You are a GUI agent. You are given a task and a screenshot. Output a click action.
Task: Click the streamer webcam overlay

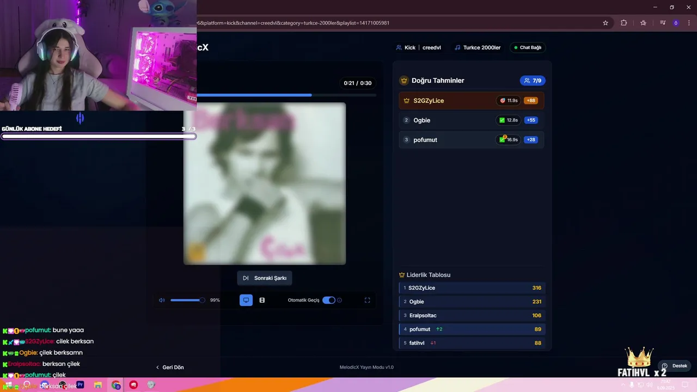click(x=98, y=55)
